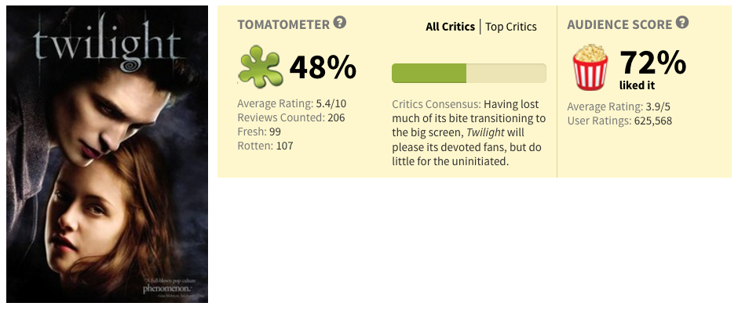The image size is (738, 310).
Task: Click the Average Rating 3.9/5 text
Action: pos(618,107)
